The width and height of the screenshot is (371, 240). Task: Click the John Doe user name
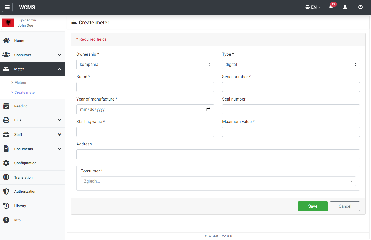pos(25,25)
